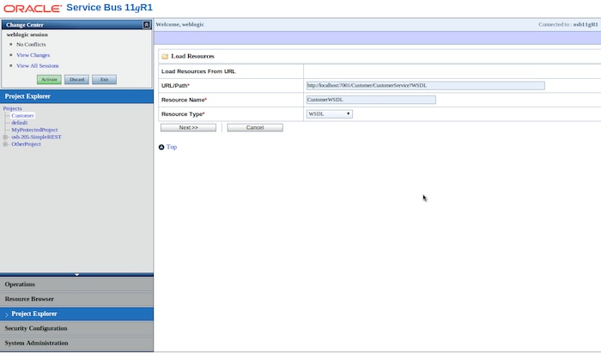Open osb-205-SimpleREST project
Screen dimensions: 601x354
[36, 137]
